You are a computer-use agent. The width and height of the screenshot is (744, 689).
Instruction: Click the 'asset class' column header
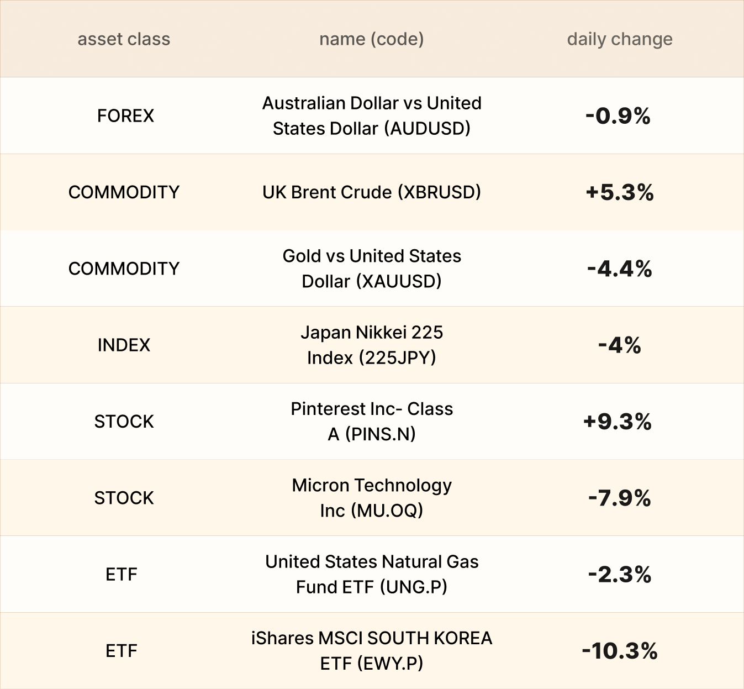pyautogui.click(x=124, y=39)
